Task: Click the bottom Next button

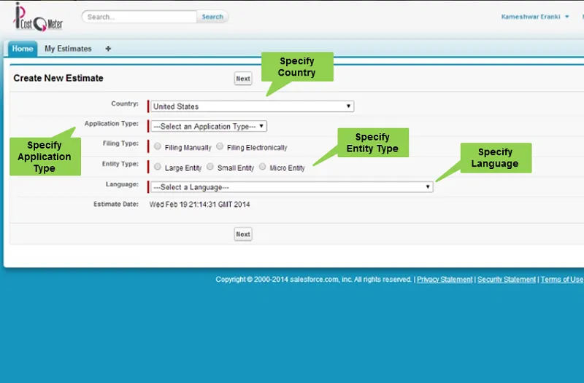Action: pos(243,234)
